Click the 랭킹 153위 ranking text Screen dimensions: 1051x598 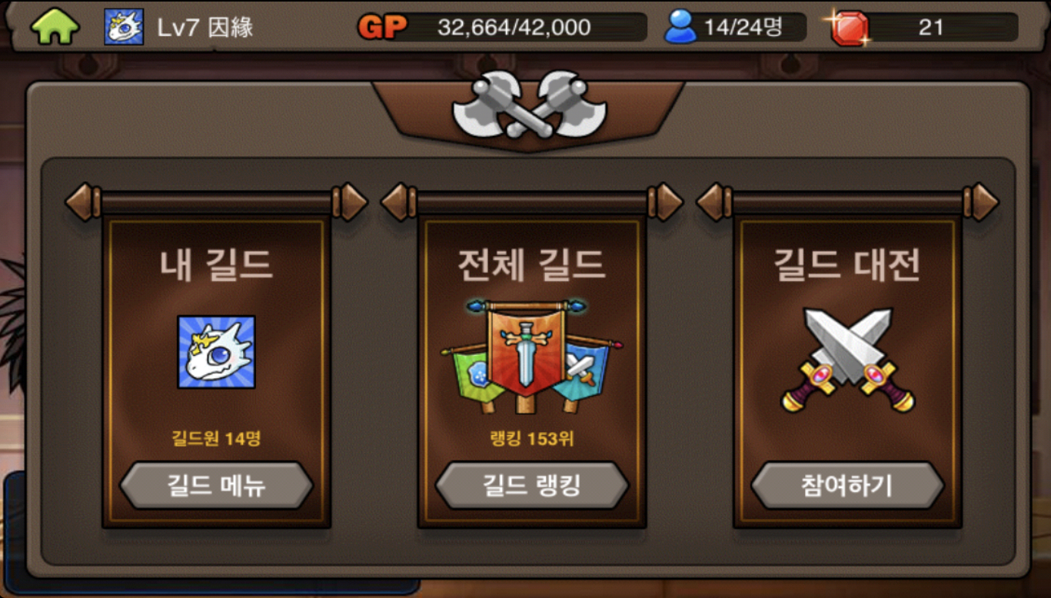[x=531, y=439]
